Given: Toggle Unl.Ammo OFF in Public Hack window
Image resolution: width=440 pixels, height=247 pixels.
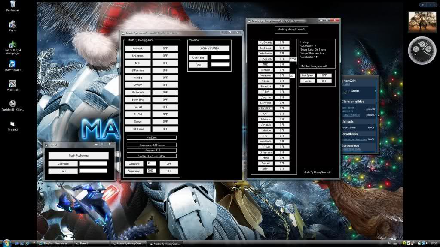Looking at the screenshot, I should coord(165,56).
